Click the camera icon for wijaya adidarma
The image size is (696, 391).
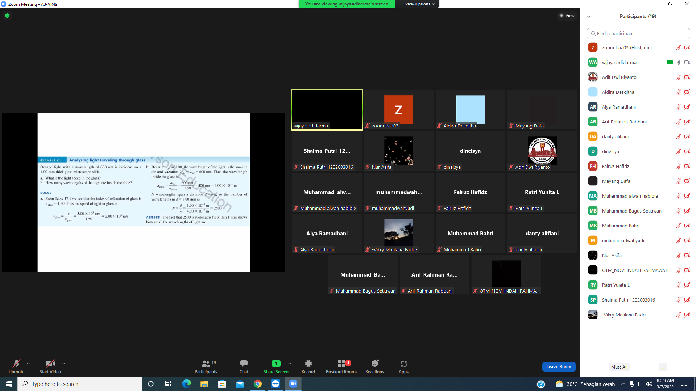pyautogui.click(x=687, y=62)
